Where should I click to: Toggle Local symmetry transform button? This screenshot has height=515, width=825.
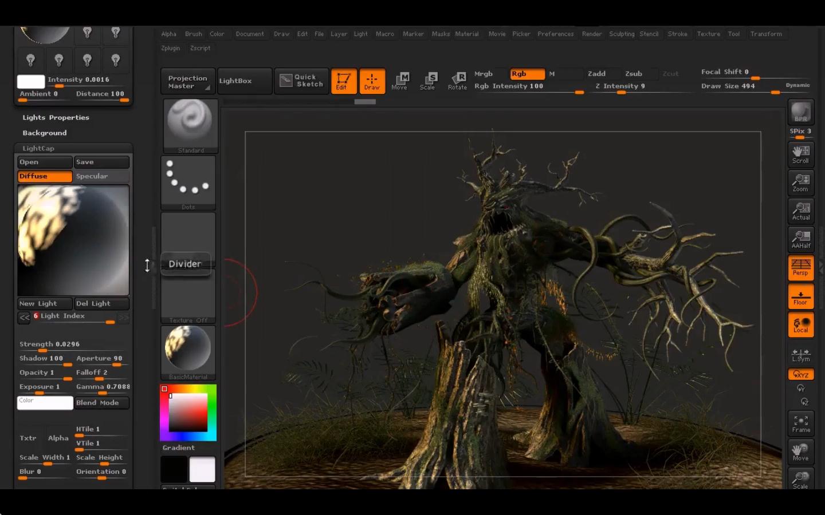coord(801,324)
